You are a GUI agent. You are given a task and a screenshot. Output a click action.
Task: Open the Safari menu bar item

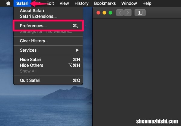click(22, 3)
